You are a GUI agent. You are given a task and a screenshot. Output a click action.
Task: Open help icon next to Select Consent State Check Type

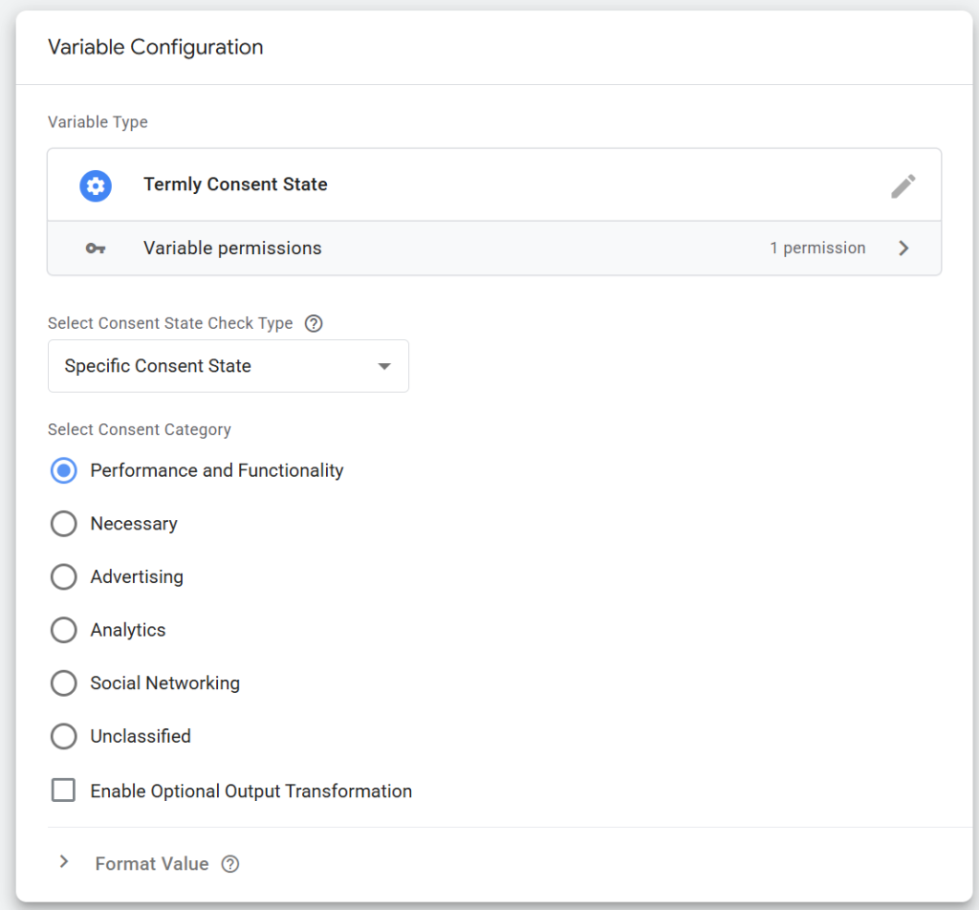(x=314, y=323)
